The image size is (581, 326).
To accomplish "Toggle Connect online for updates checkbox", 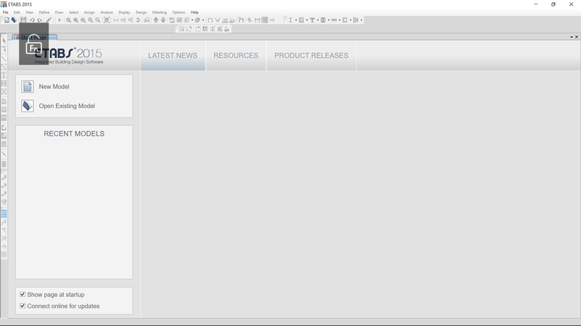I will click(23, 306).
